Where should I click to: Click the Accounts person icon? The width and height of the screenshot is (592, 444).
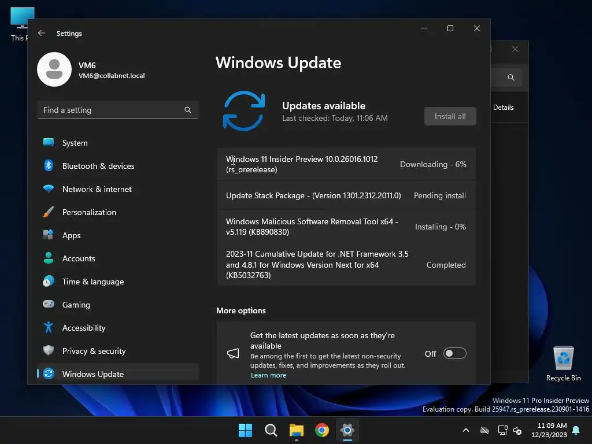coord(49,258)
